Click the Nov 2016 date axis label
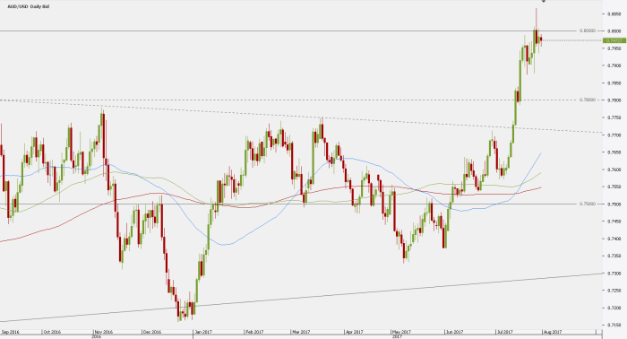 tap(104, 332)
